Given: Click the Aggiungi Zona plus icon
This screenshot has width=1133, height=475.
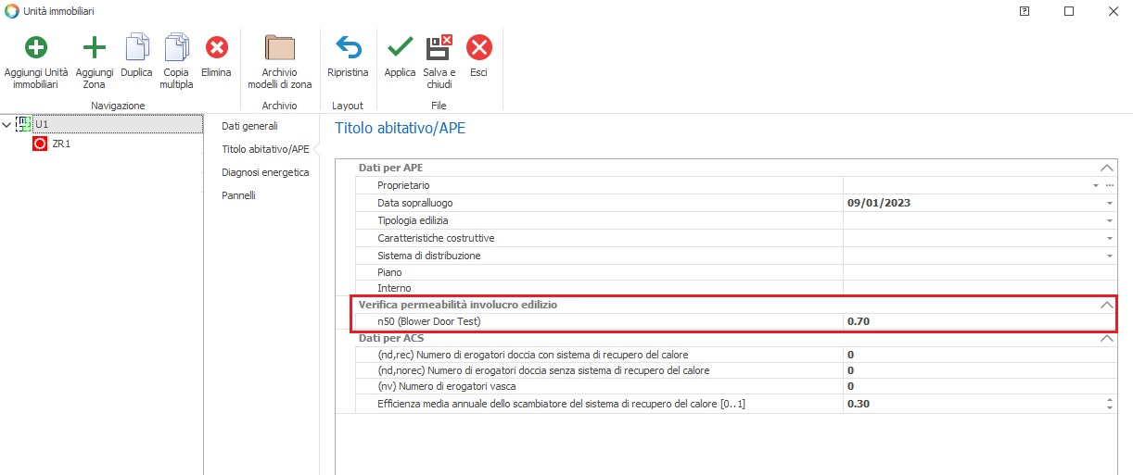Looking at the screenshot, I should [x=95, y=48].
